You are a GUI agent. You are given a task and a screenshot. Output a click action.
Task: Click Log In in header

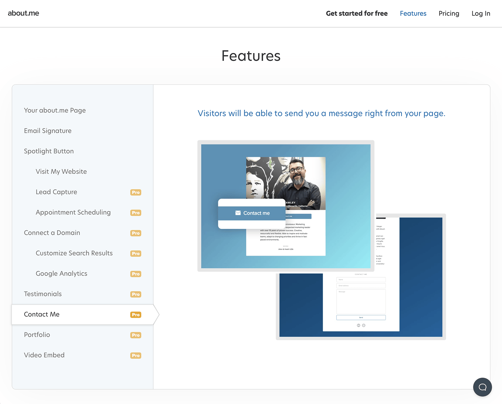tap(481, 13)
